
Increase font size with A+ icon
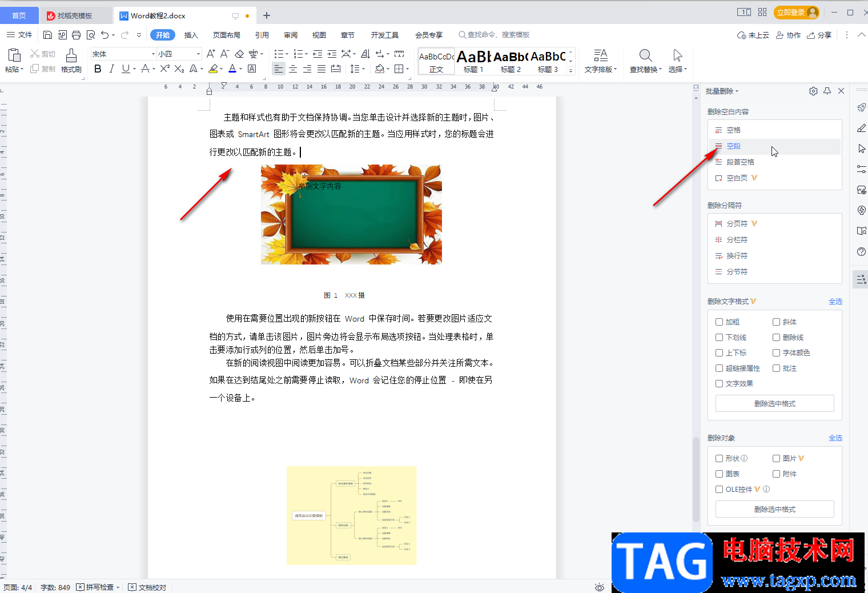[211, 54]
